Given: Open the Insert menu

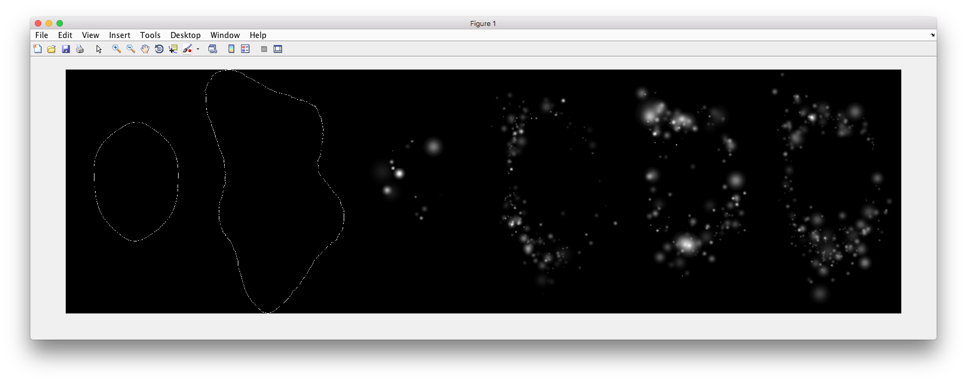Looking at the screenshot, I should coord(119,35).
